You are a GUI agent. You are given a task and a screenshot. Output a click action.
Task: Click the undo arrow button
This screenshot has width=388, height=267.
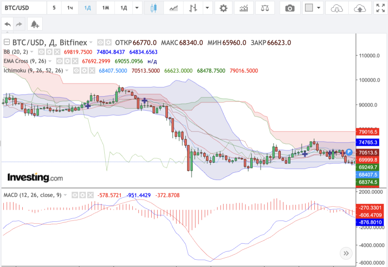(x=8, y=24)
